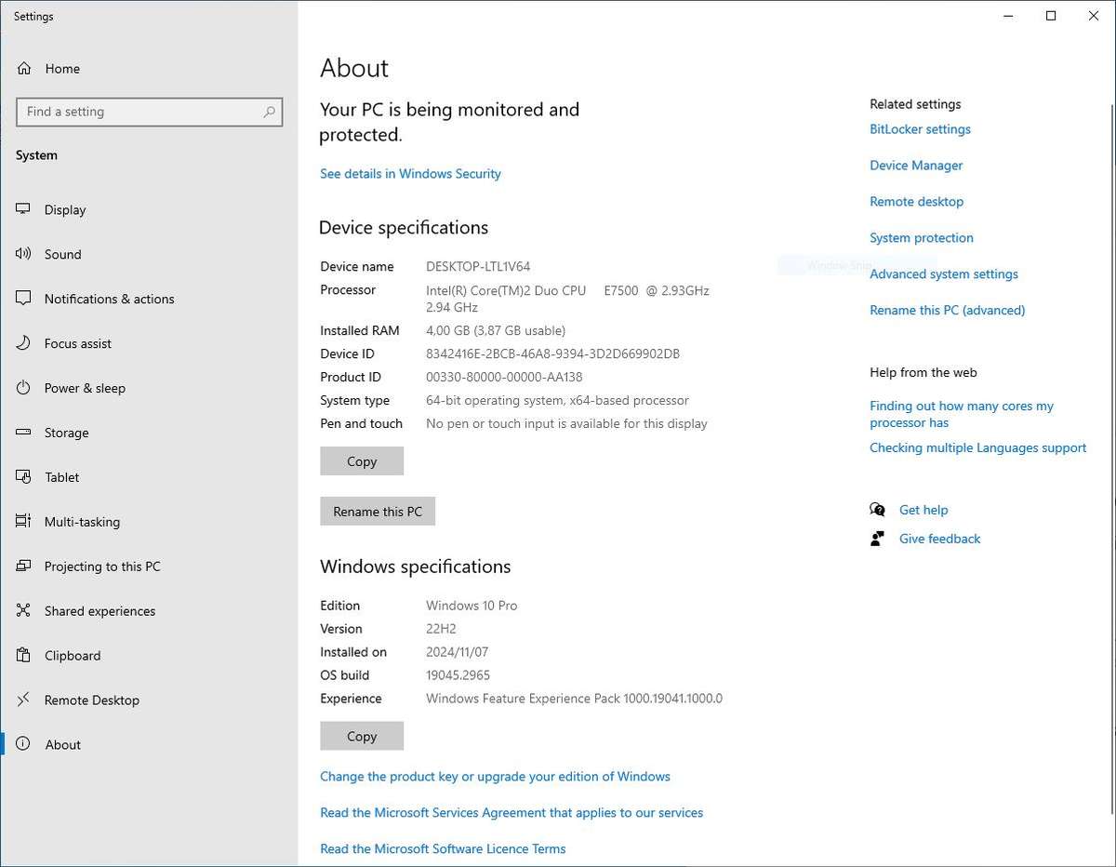This screenshot has height=867, width=1116.
Task: Click the Get help icon
Action: pos(877,509)
